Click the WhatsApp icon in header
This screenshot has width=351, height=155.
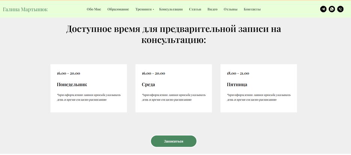[332, 9]
